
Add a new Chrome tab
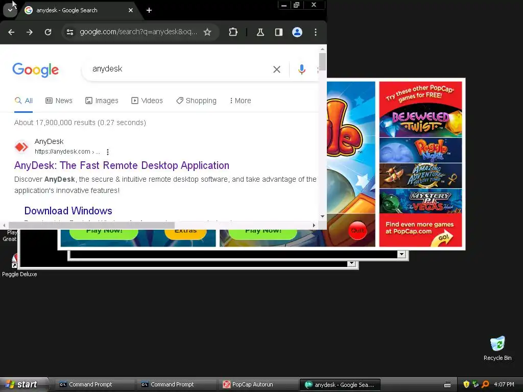(149, 10)
